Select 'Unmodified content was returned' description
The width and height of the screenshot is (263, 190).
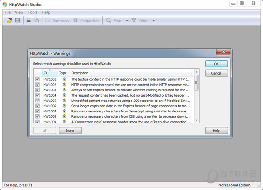[x=131, y=101]
